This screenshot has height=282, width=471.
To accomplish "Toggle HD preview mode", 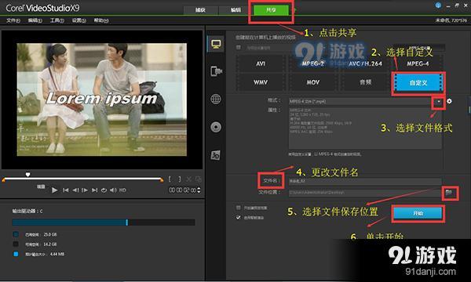I will pos(122,190).
